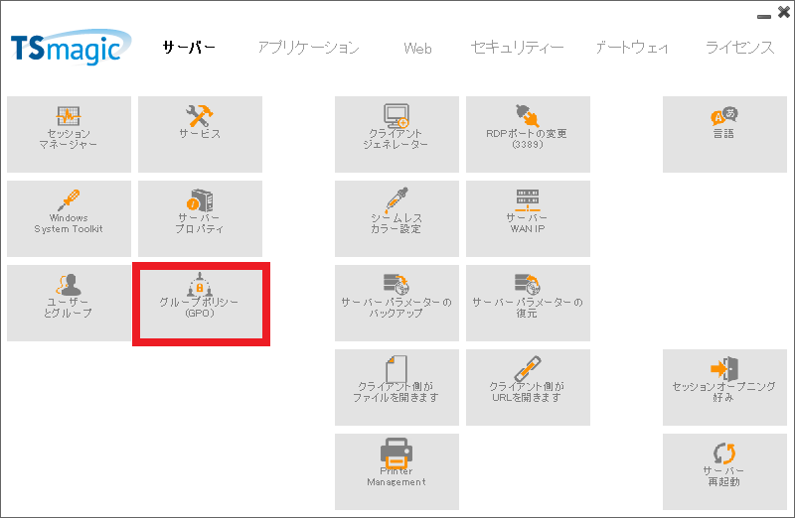Select the サーバー tab

coord(189,48)
